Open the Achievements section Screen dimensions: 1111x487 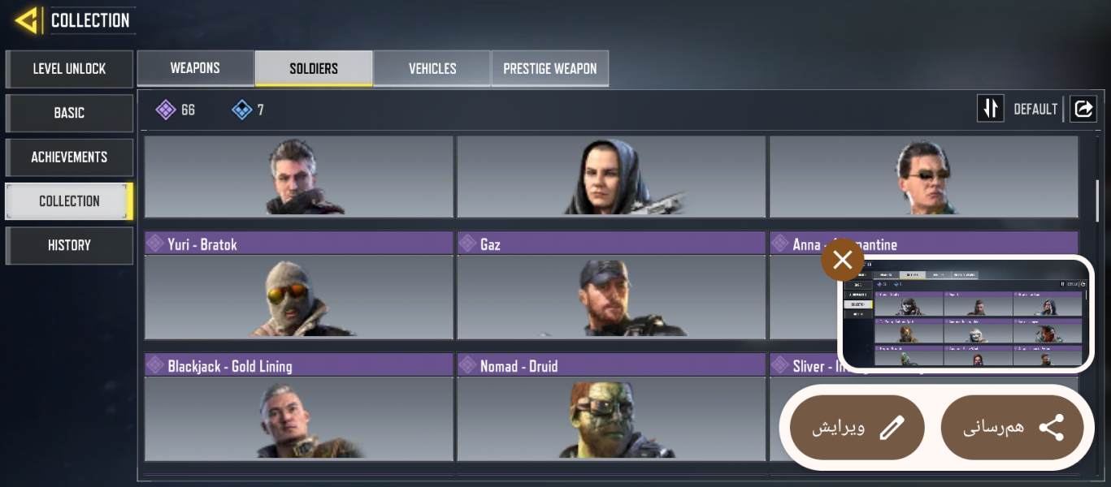click(69, 157)
